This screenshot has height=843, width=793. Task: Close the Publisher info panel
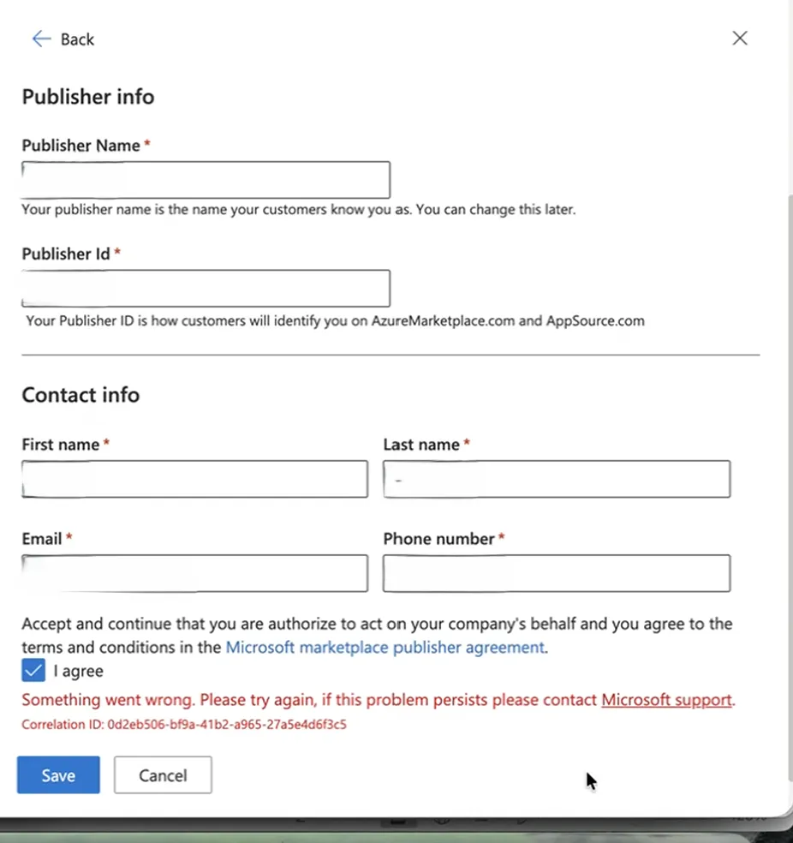pos(740,39)
